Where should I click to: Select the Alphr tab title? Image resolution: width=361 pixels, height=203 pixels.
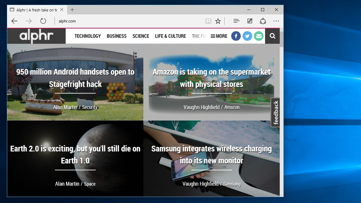pyautogui.click(x=37, y=10)
